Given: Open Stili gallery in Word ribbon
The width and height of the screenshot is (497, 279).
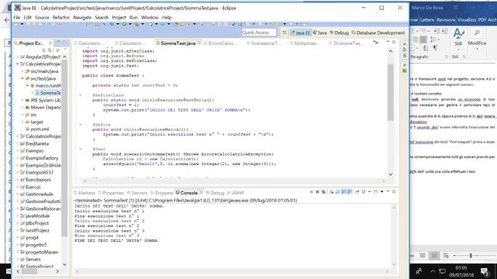Looking at the screenshot, I should pyautogui.click(x=458, y=37).
